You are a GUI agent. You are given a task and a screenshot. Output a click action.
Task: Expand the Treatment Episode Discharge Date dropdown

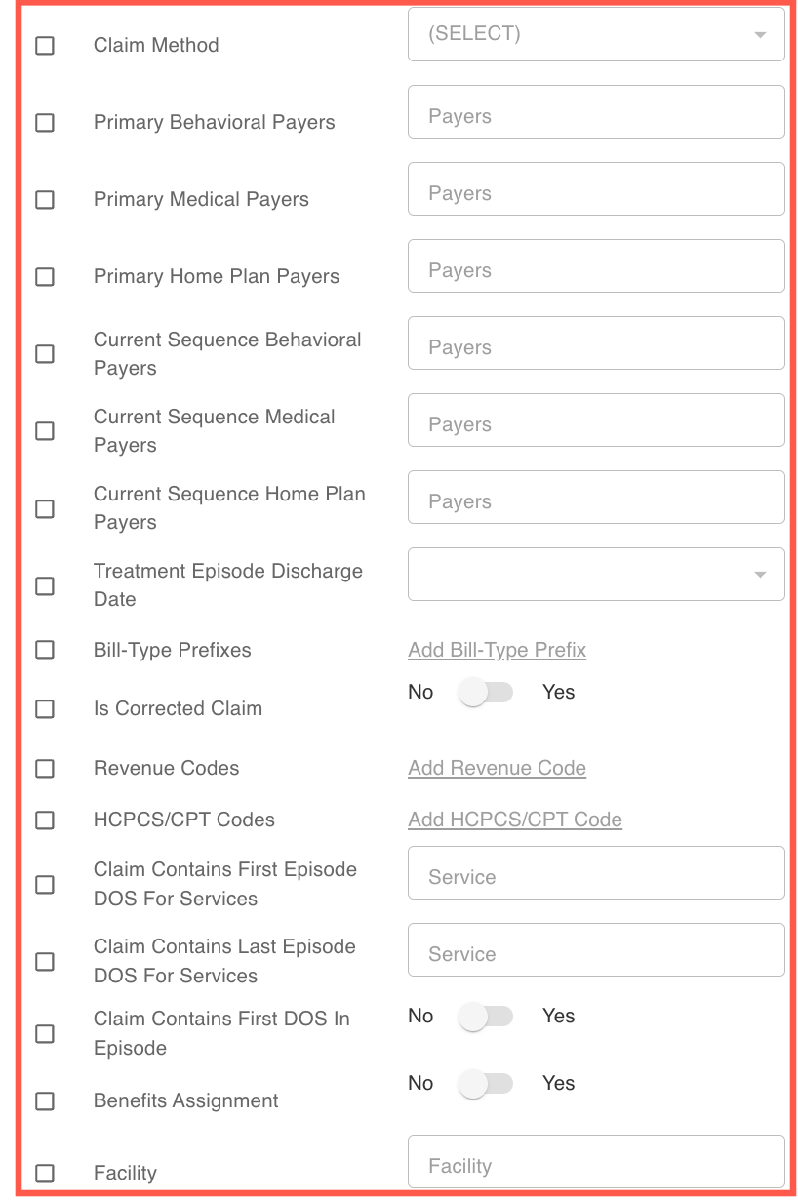595,574
